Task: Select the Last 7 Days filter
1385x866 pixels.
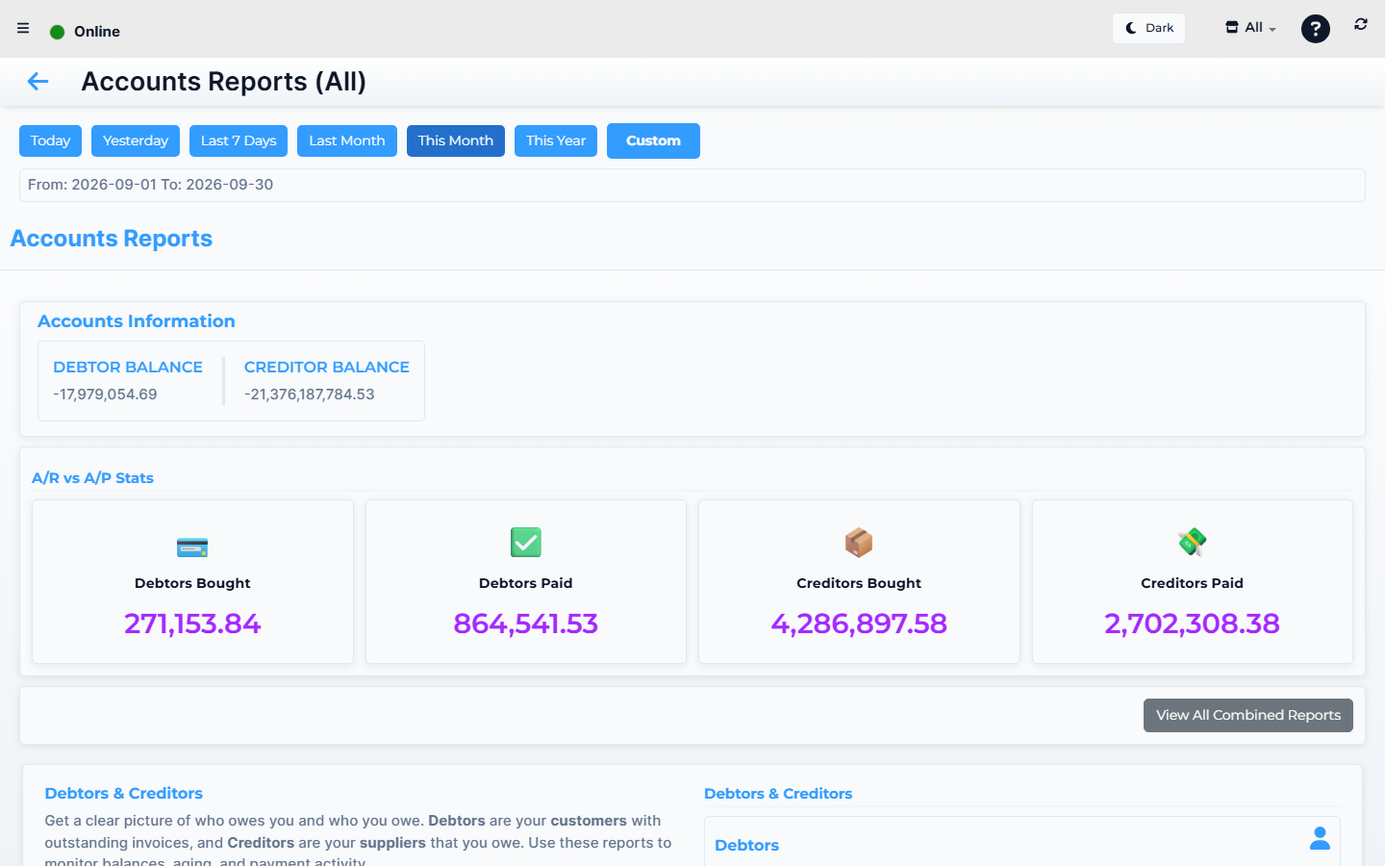Action: 239,140
